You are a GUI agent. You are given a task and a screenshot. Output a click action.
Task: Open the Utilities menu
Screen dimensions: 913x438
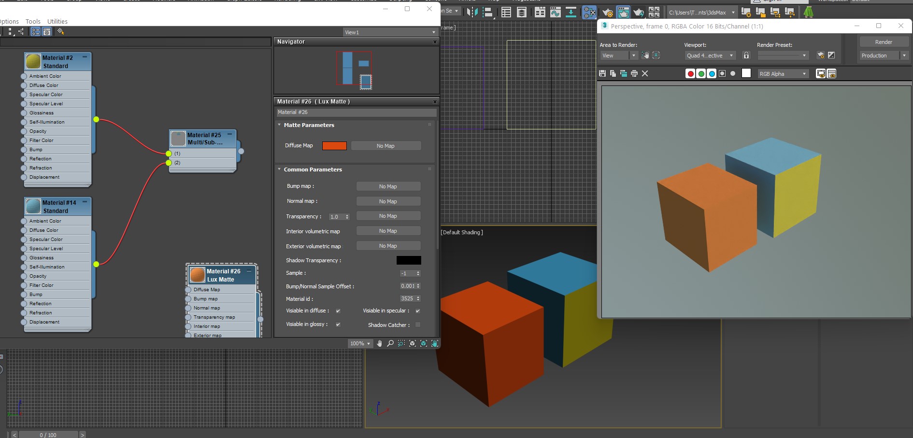[x=57, y=21]
